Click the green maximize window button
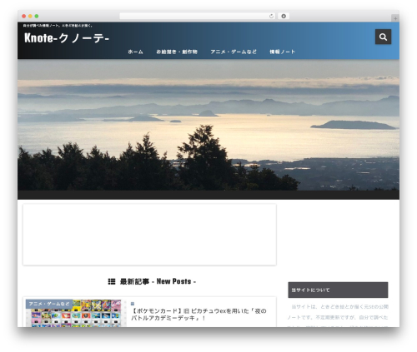 (x=37, y=16)
